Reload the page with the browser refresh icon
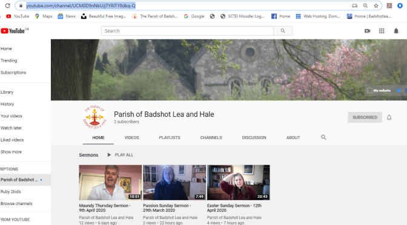Screen dimensions: 407x225 pos(7,5)
